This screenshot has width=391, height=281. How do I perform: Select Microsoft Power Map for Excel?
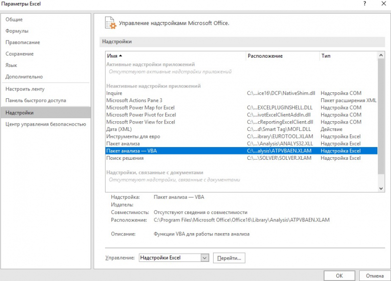coord(241,108)
